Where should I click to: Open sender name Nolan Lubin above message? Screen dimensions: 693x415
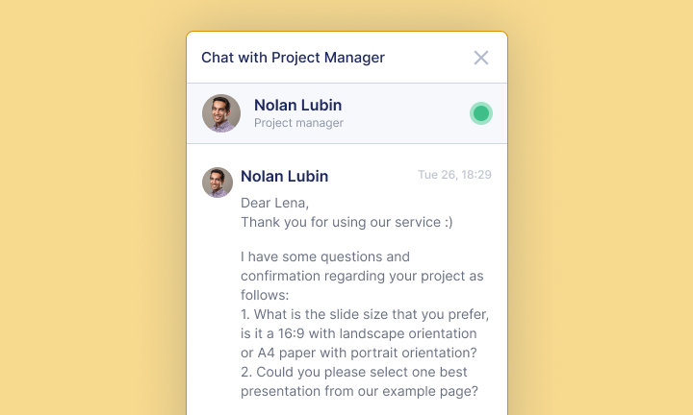coord(284,176)
